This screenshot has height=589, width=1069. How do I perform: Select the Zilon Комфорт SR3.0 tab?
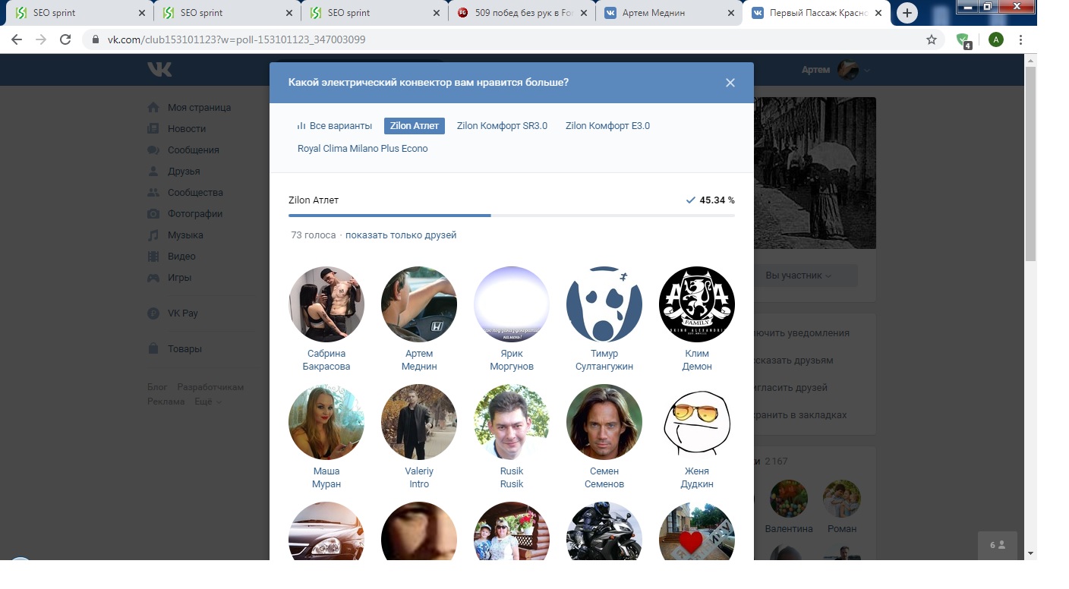pos(502,126)
